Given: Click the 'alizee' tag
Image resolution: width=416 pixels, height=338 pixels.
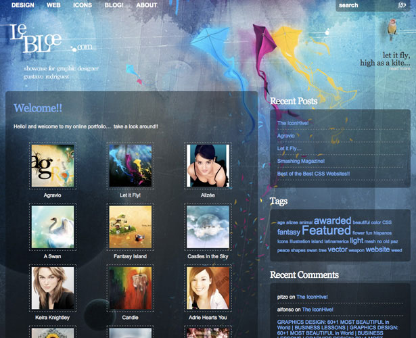Looking at the screenshot, I should pos(292,222).
